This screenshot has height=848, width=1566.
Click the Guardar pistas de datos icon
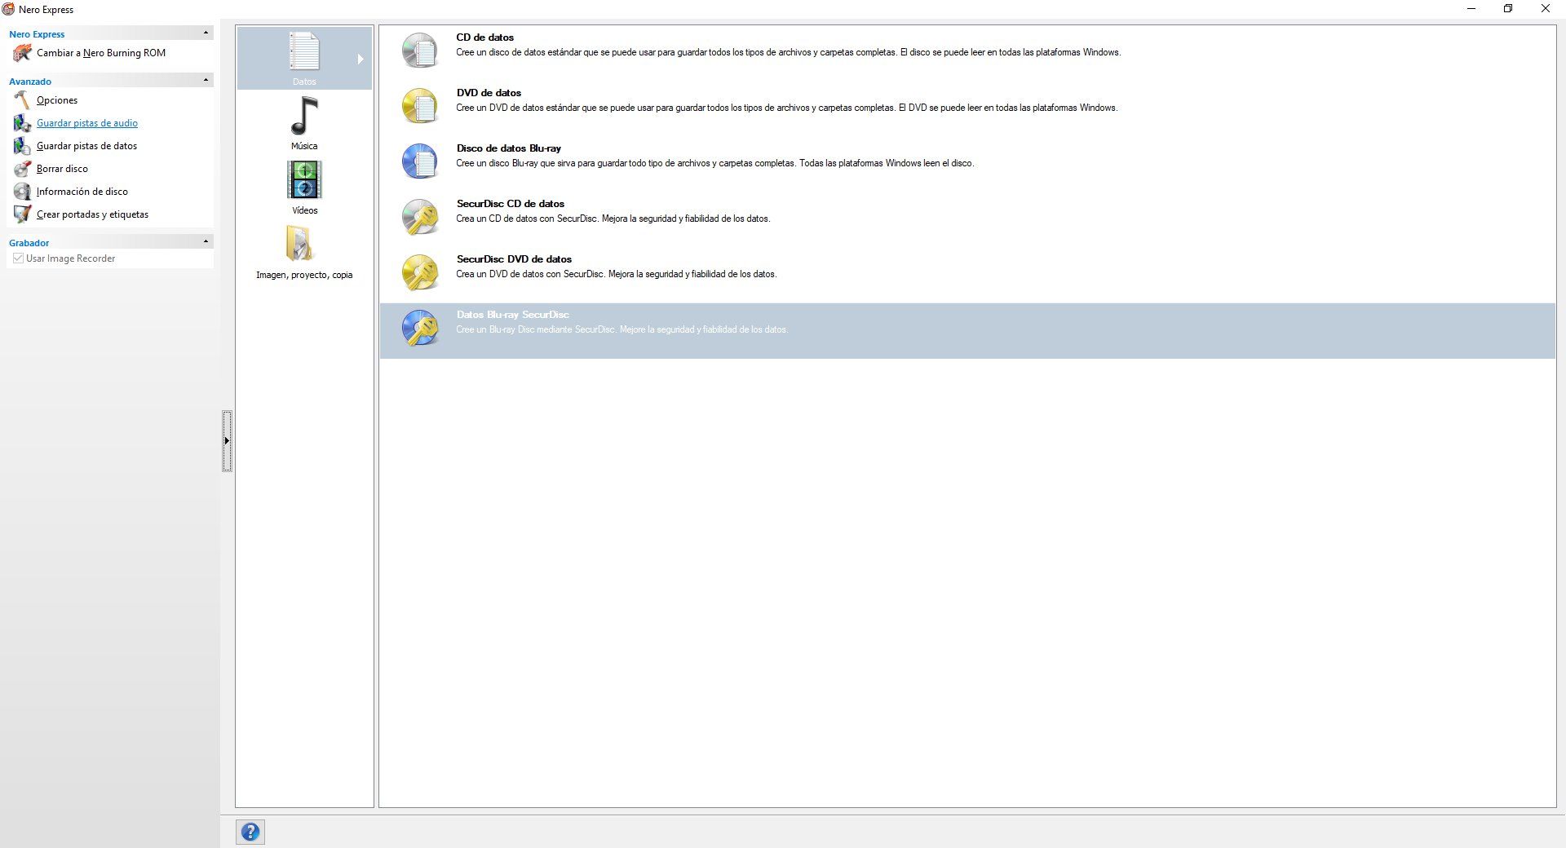pyautogui.click(x=22, y=146)
